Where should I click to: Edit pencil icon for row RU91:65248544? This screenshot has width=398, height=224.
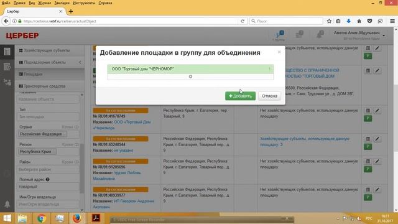click(377, 139)
